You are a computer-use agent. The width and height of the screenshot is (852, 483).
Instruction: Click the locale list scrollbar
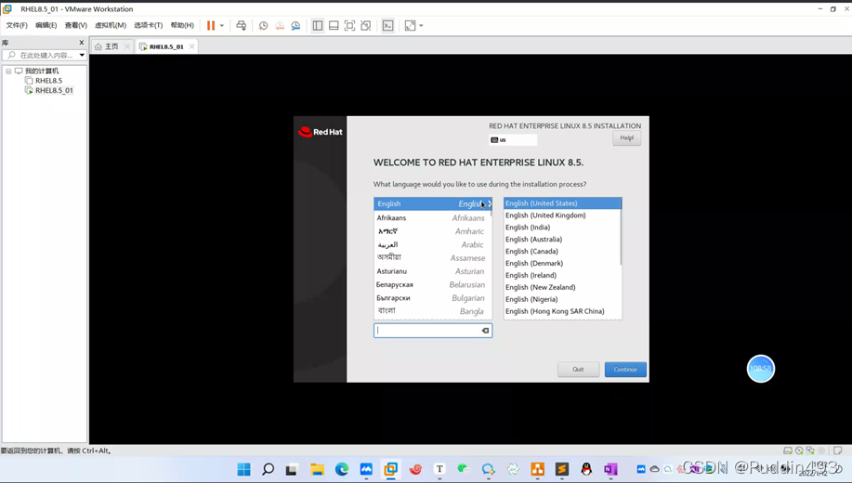coord(621,232)
